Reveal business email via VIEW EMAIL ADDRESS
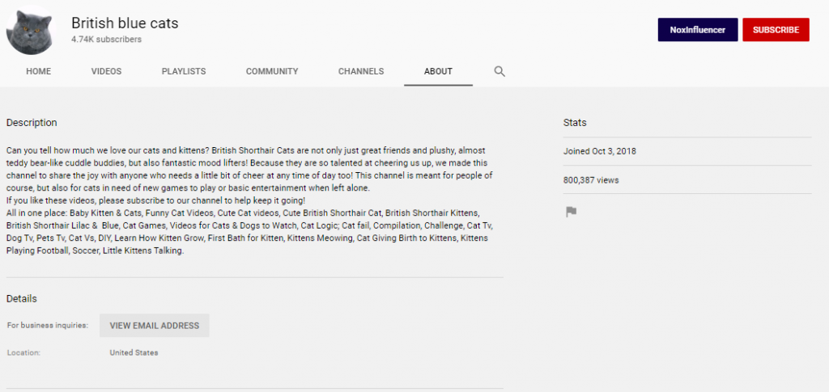 [155, 326]
